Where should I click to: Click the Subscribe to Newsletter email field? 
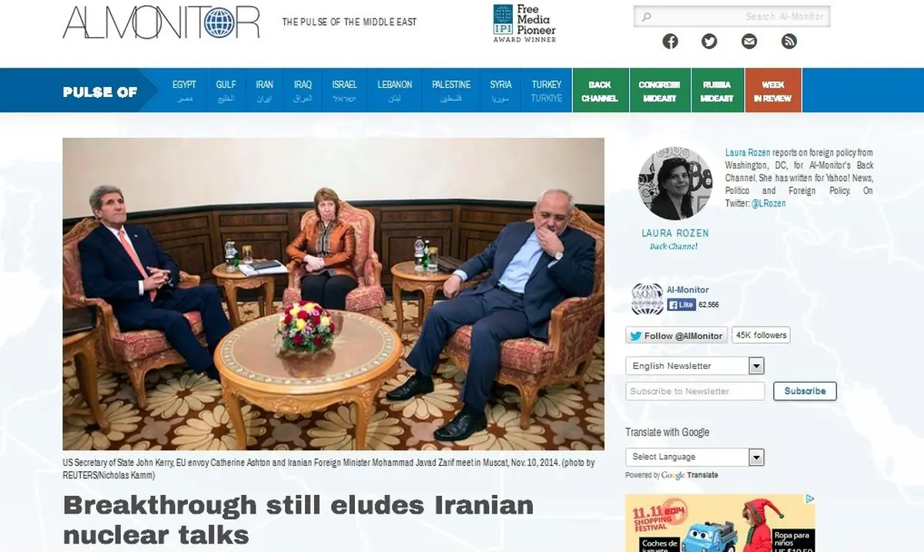click(695, 391)
